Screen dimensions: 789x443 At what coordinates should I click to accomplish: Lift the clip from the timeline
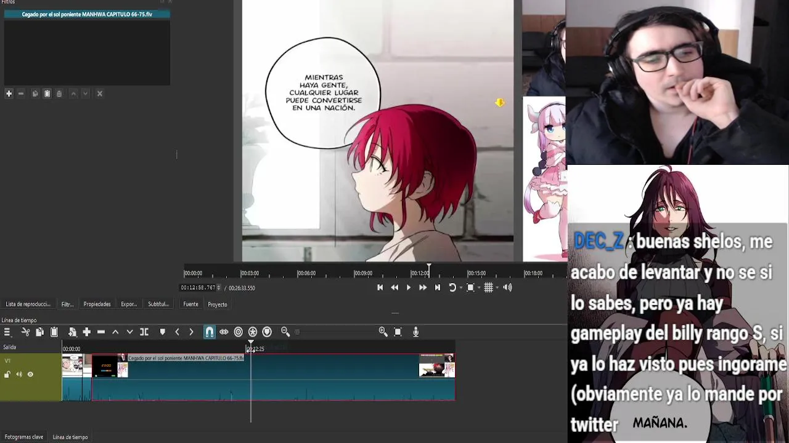click(x=115, y=332)
